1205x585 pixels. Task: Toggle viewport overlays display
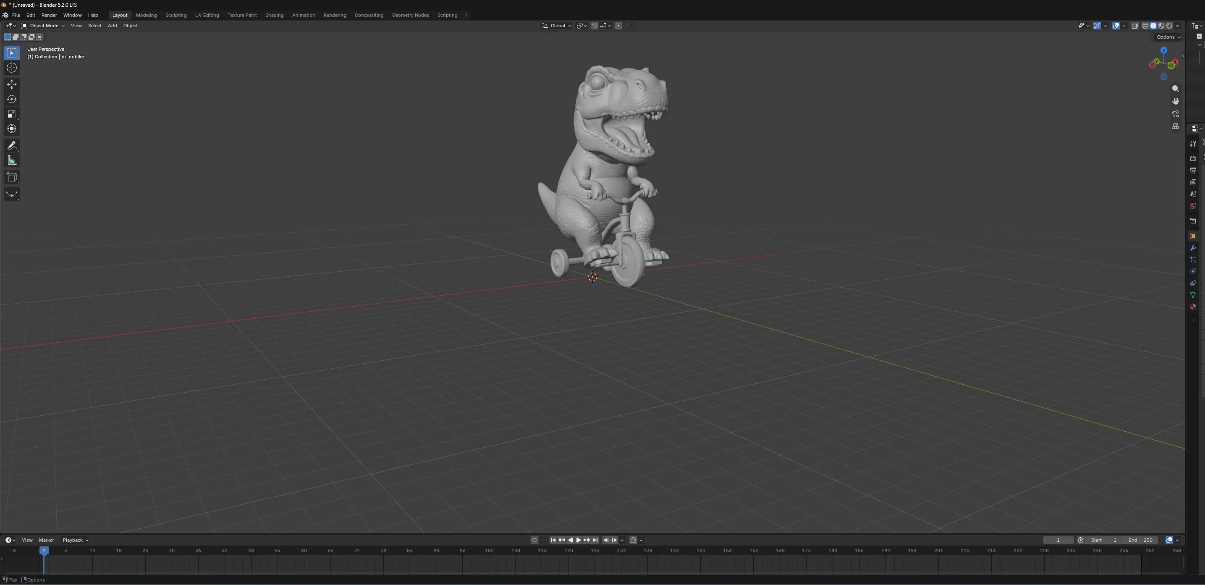(x=1116, y=26)
